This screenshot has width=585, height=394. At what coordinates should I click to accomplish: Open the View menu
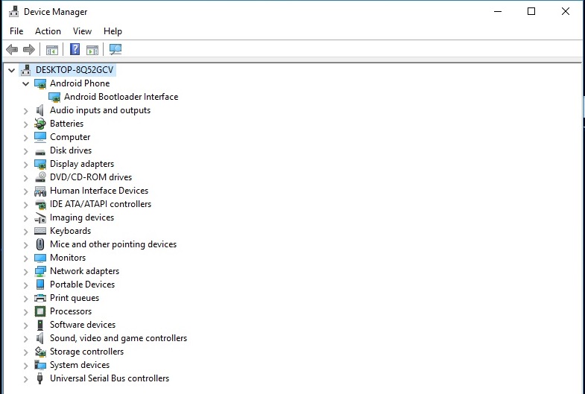tap(82, 31)
